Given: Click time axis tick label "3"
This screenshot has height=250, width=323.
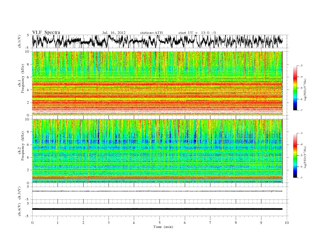Looking at the screenshot, I should pos(108,223).
